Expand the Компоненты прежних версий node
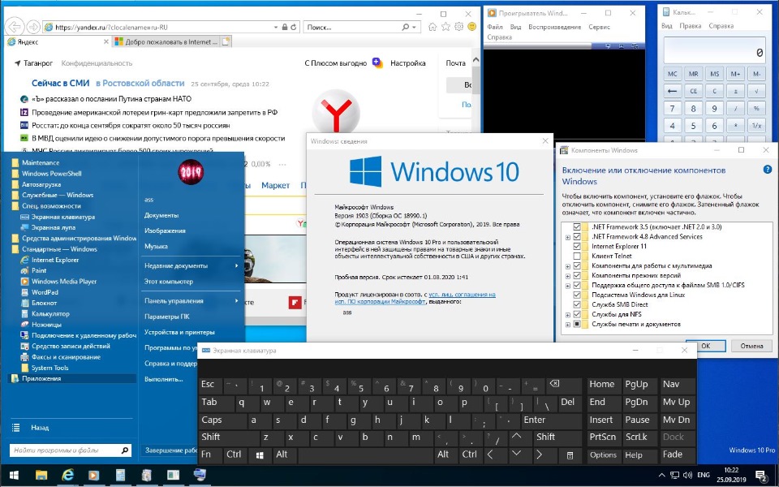779x487 pixels. tap(567, 276)
